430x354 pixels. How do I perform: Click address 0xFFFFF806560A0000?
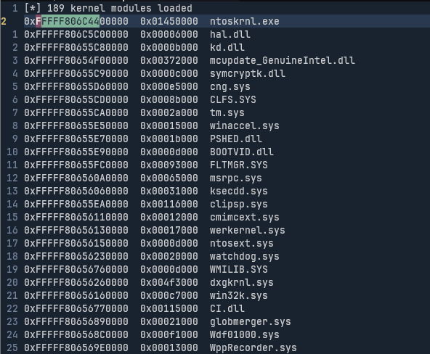tap(76, 178)
